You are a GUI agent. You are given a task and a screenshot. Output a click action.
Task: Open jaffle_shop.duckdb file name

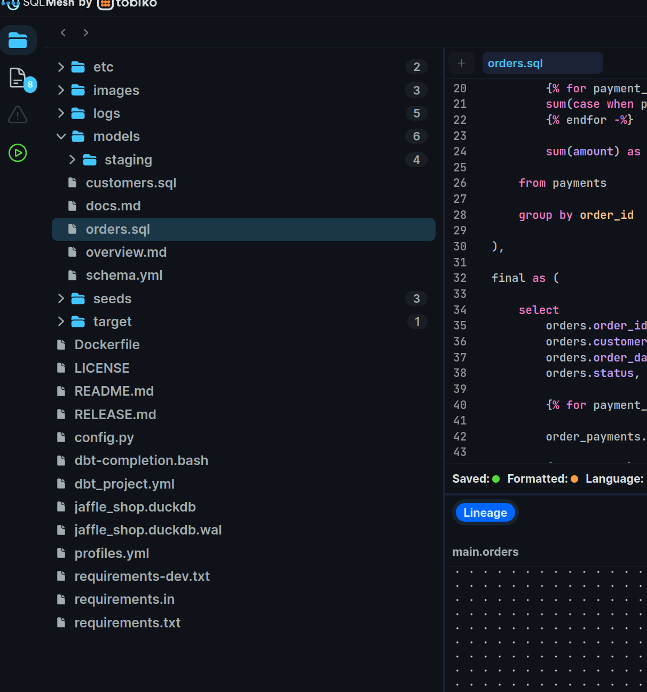pyautogui.click(x=135, y=507)
